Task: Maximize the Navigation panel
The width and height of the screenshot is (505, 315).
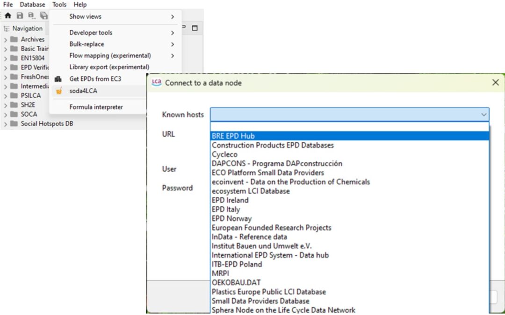Action: (x=195, y=28)
